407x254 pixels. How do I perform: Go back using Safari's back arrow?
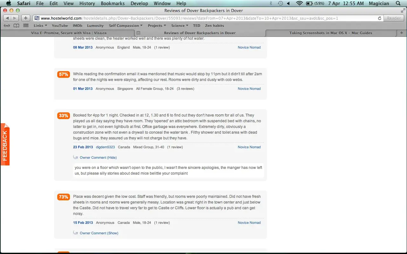click(7, 18)
